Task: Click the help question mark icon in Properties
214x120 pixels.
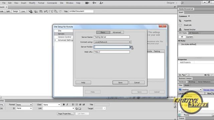Action: 175,104
